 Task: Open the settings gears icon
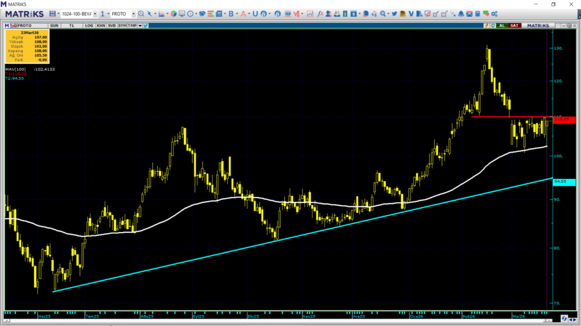point(494,14)
